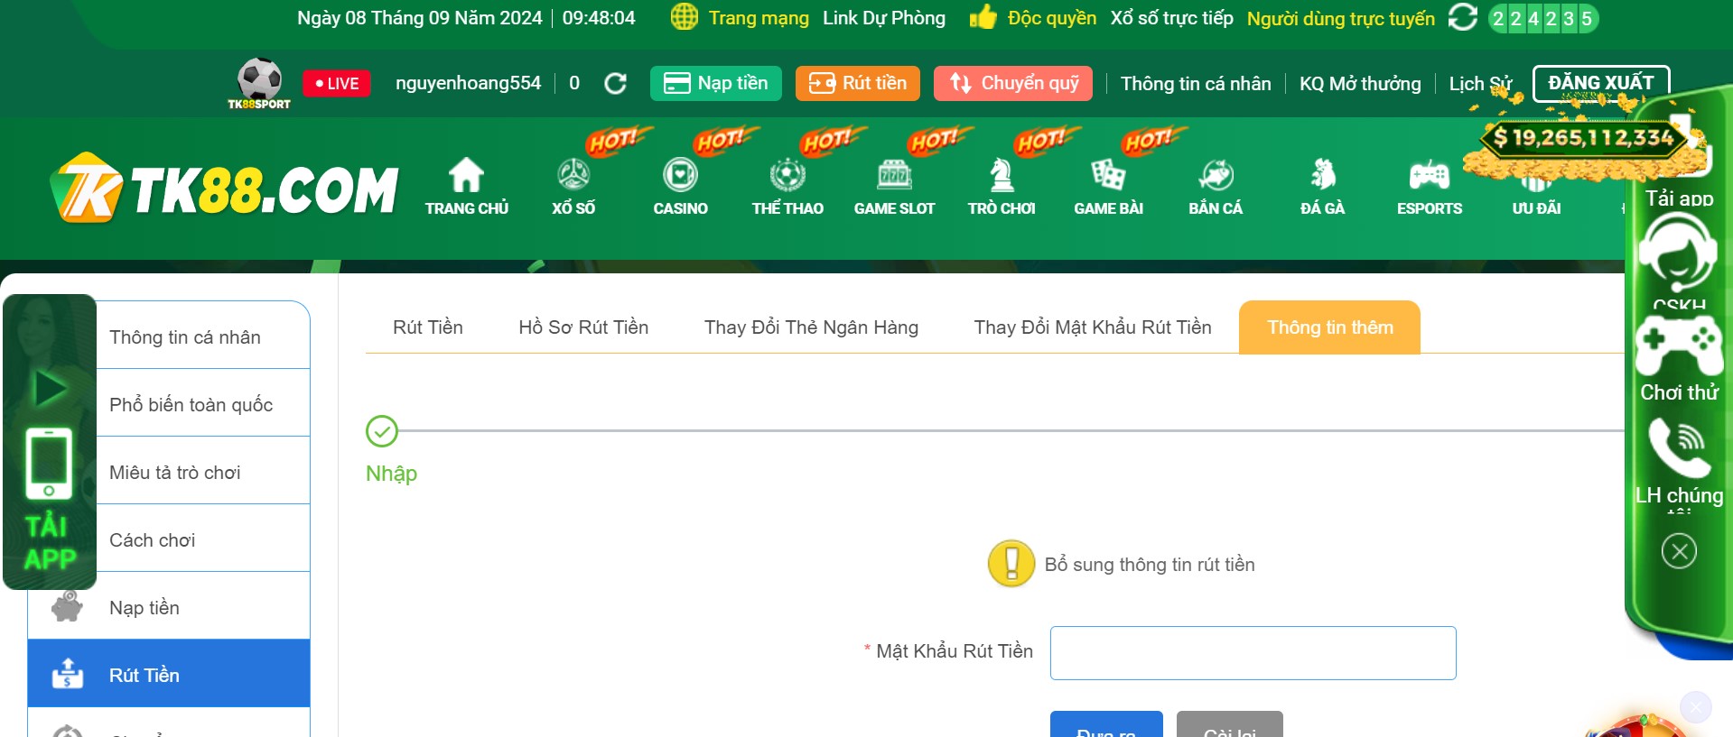
Task: Open Lịch Sử history link
Action: coord(1480,84)
